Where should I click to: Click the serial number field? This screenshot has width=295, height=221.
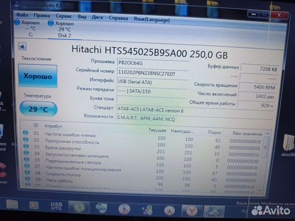152,73
